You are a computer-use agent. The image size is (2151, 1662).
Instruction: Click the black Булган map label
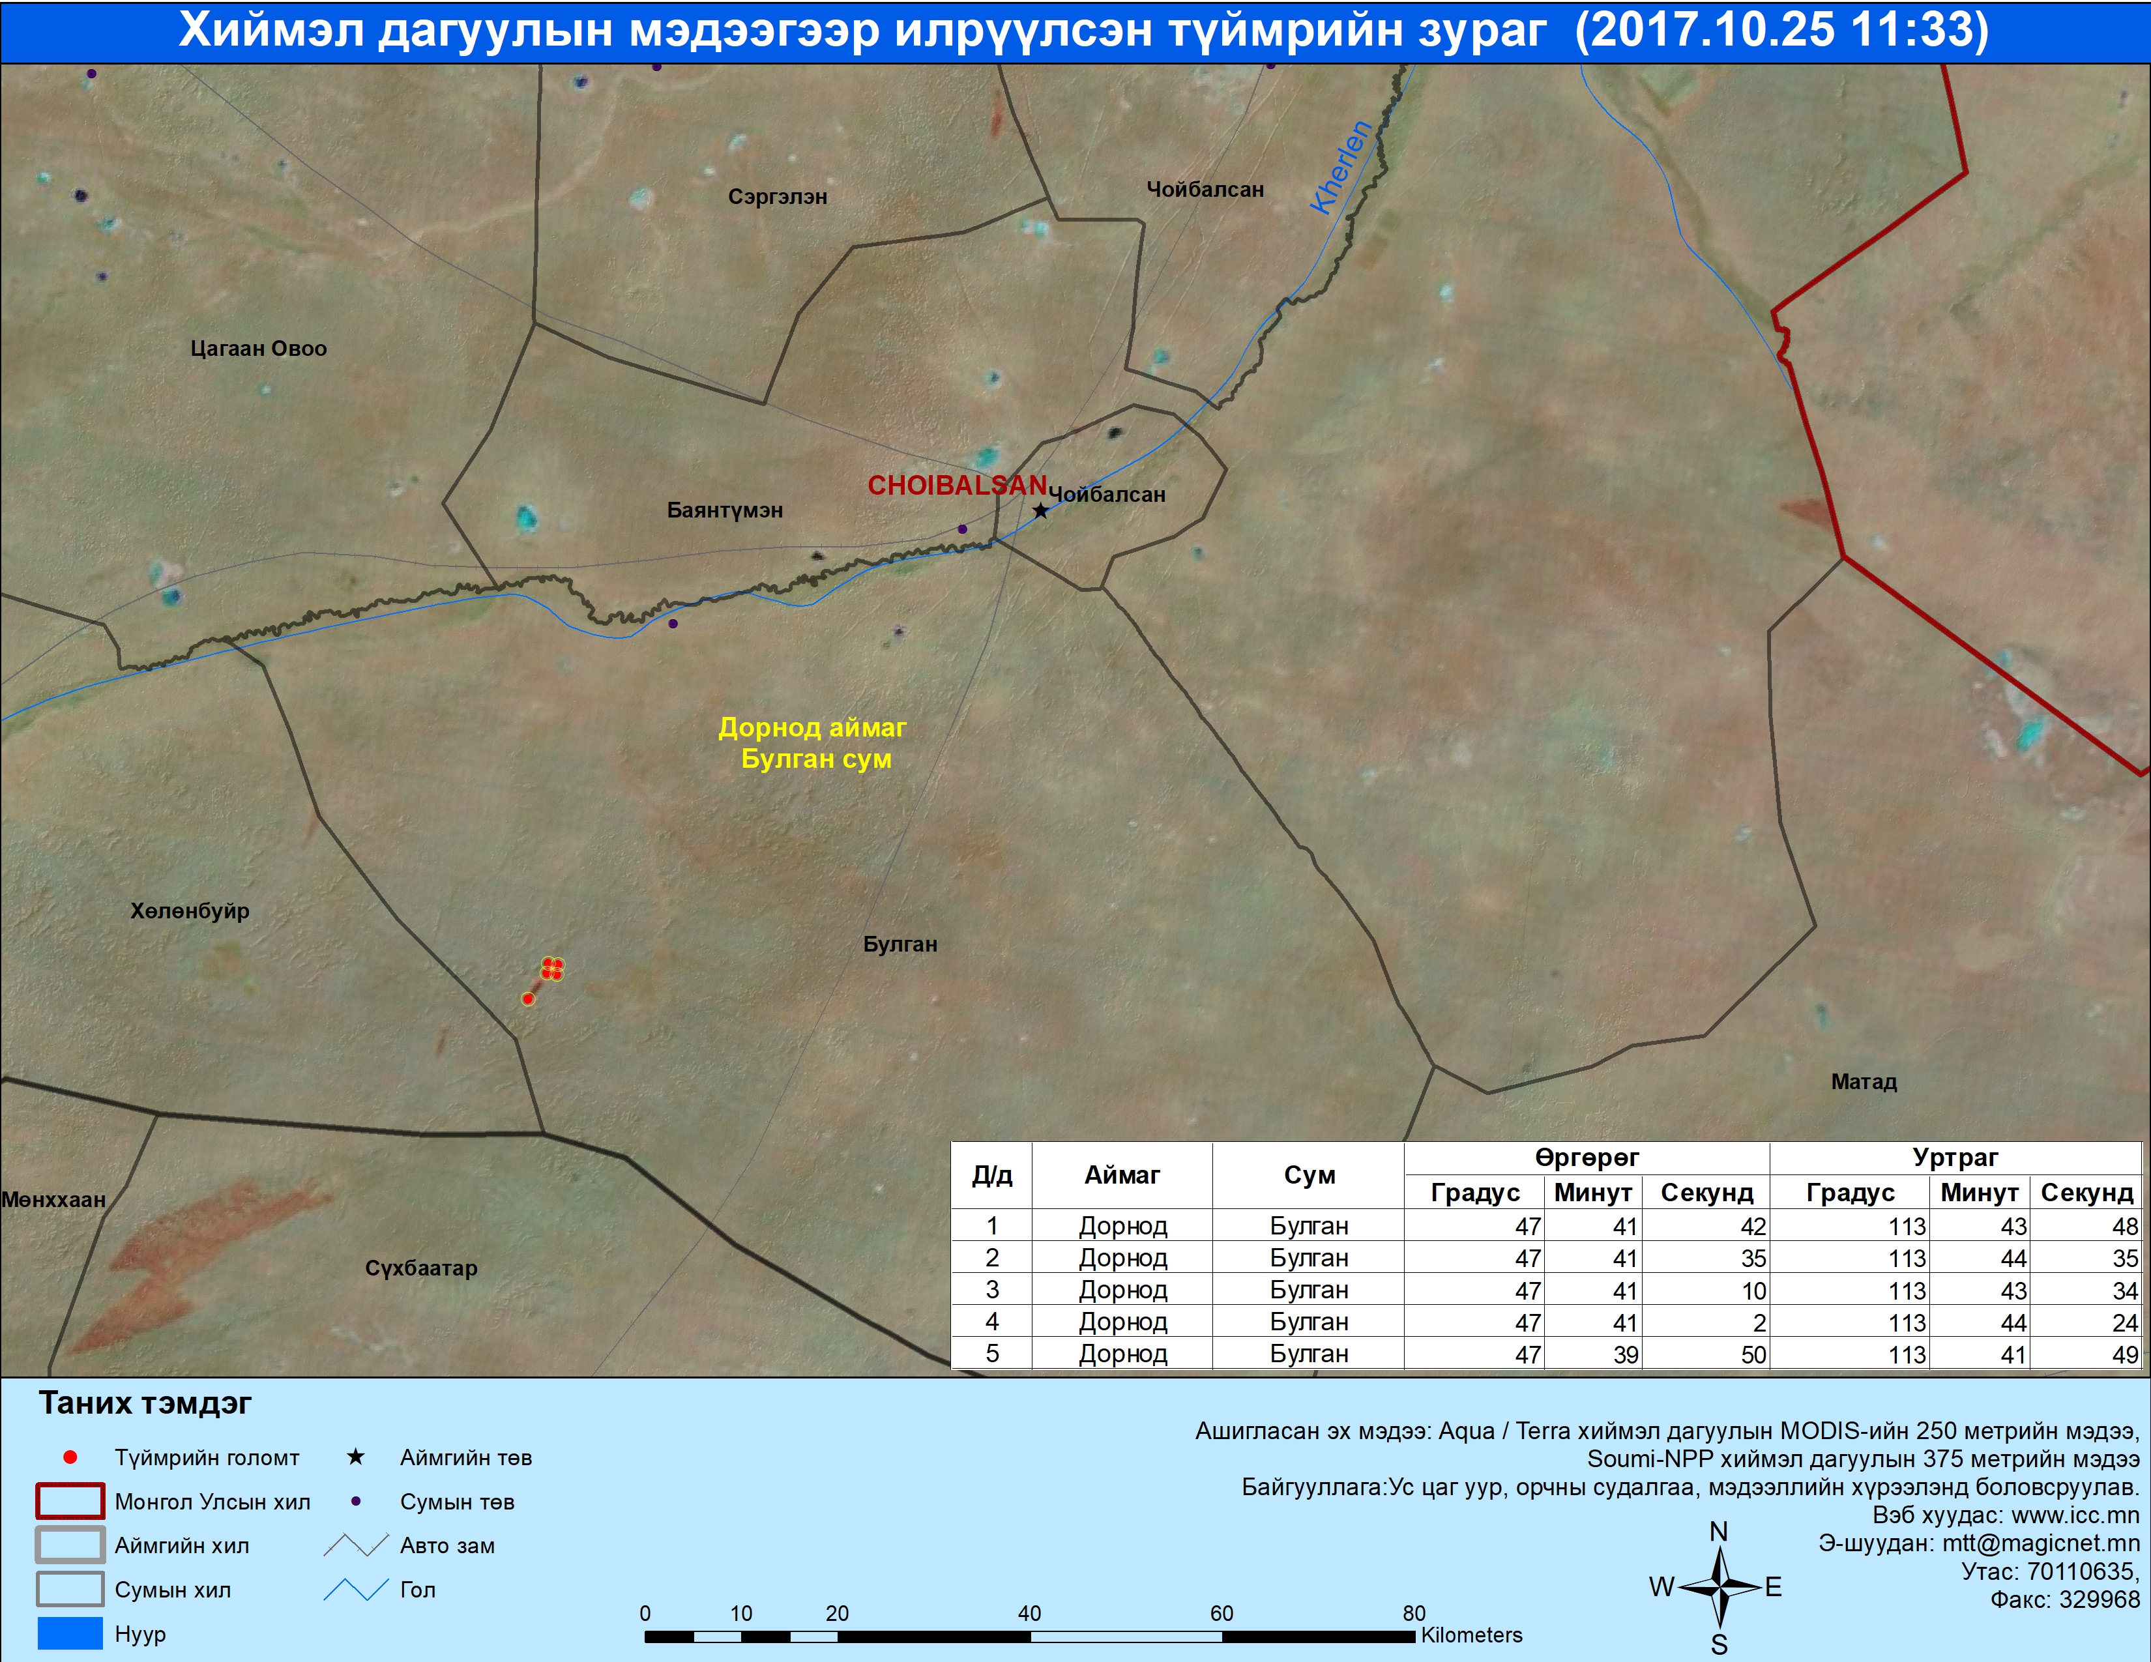[x=900, y=943]
